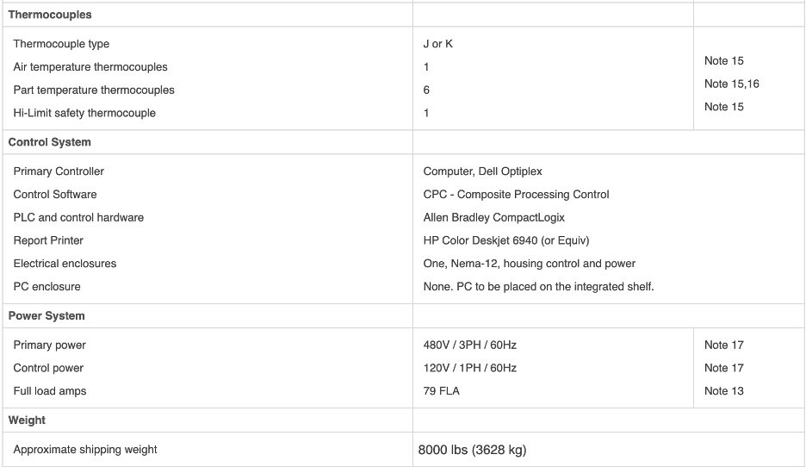This screenshot has height=467, width=806.
Task: Select the '8000 lbs (3628 kg)' weight value
Action: coord(472,450)
